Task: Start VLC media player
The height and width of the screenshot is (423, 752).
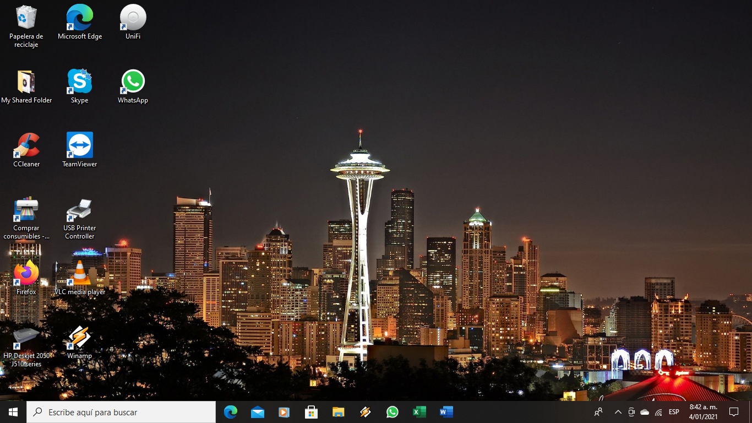Action: coord(79,270)
